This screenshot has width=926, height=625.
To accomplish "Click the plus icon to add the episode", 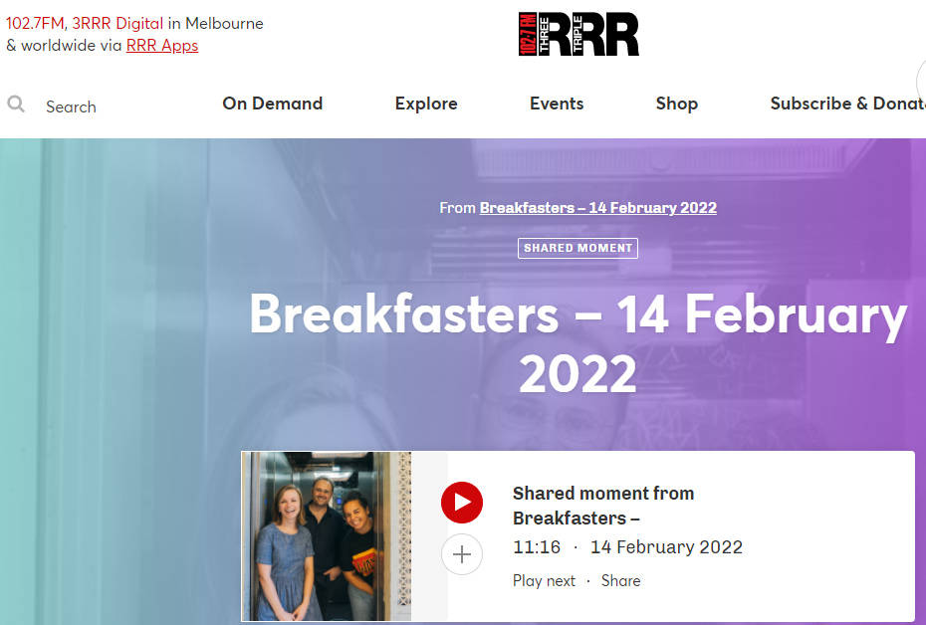I will (x=462, y=554).
